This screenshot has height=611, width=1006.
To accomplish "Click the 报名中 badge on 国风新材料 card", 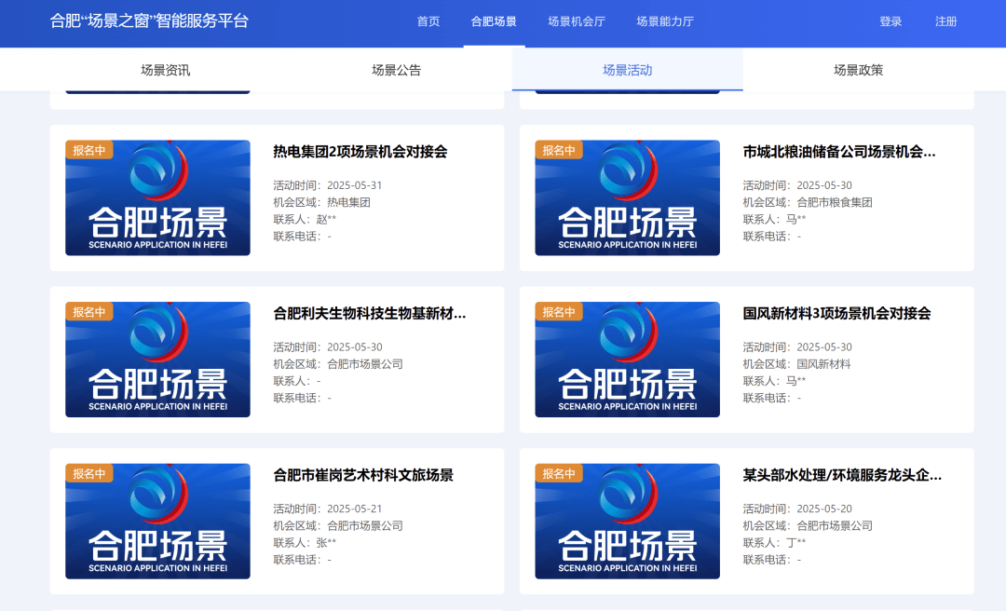I will pyautogui.click(x=558, y=312).
